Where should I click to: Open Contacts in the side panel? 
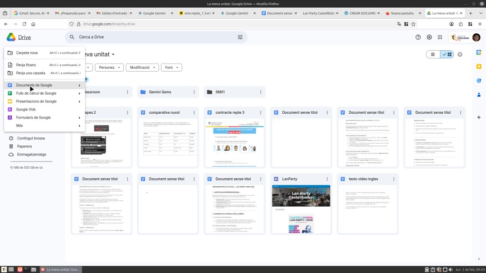tap(478, 95)
